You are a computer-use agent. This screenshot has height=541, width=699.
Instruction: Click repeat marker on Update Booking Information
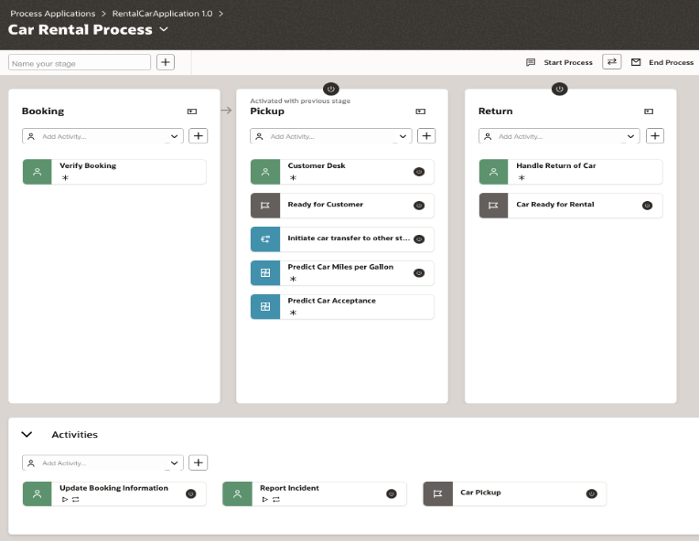(x=75, y=500)
